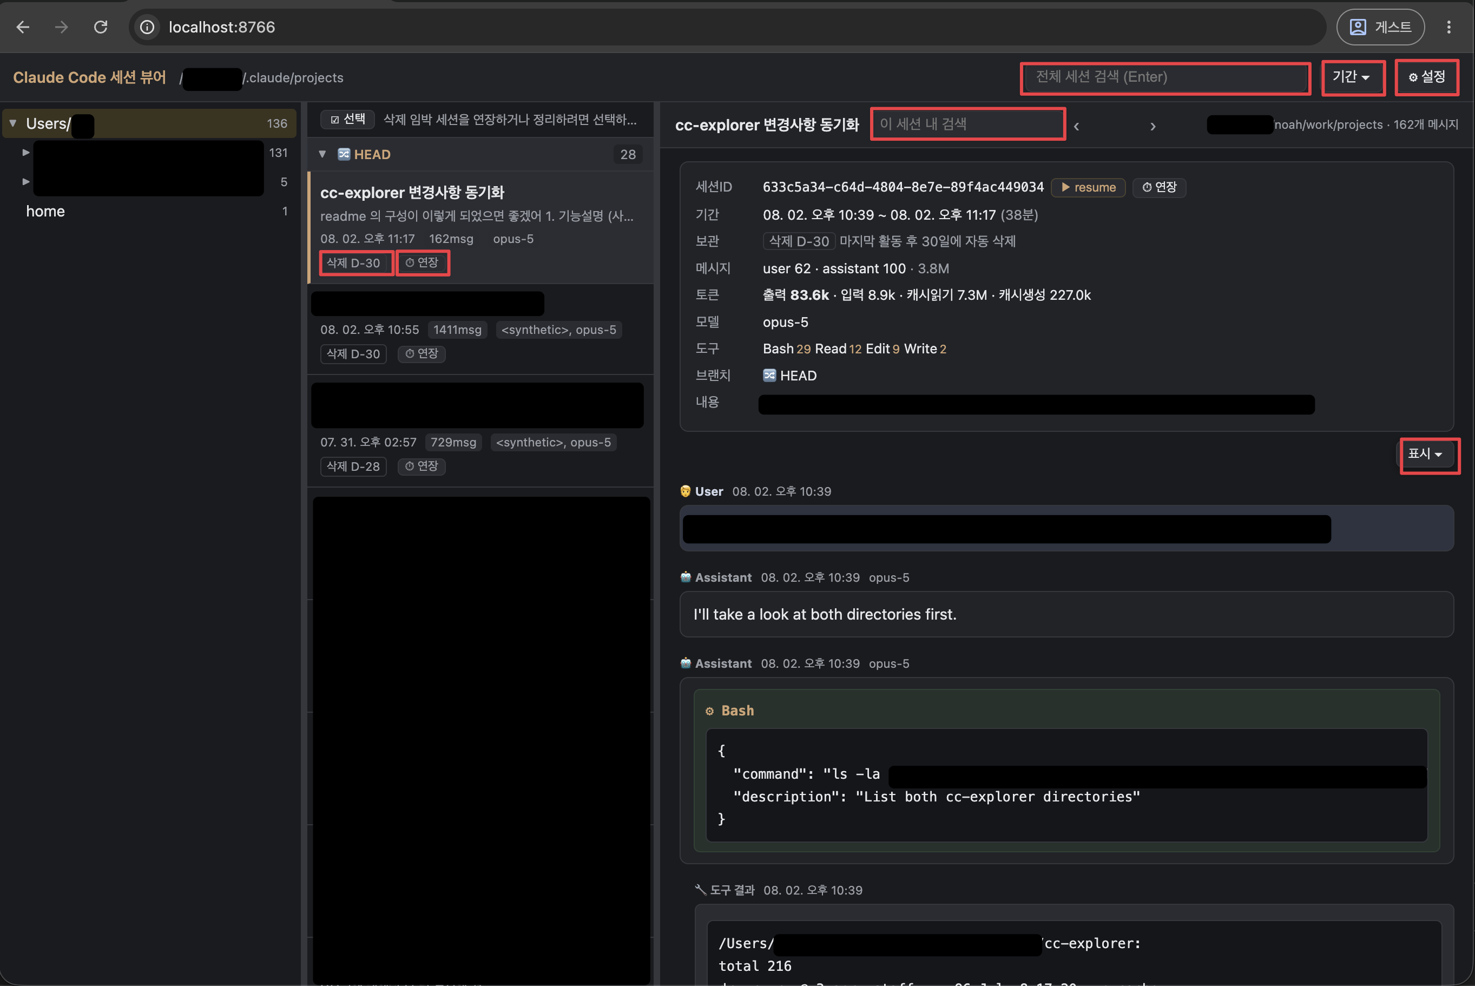The image size is (1475, 986).
Task: Select the Read 12 tool count
Action: 838,349
